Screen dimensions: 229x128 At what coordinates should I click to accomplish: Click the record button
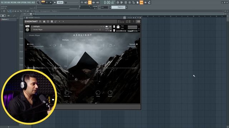click(x=55, y=2)
